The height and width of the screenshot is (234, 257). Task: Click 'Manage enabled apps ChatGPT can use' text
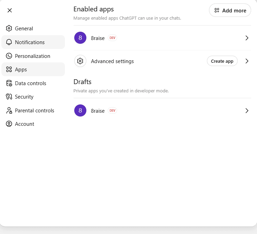pos(127,18)
